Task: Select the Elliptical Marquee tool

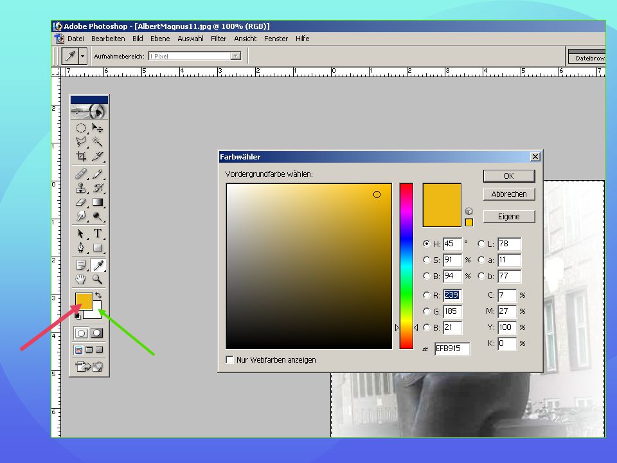Action: click(x=81, y=128)
